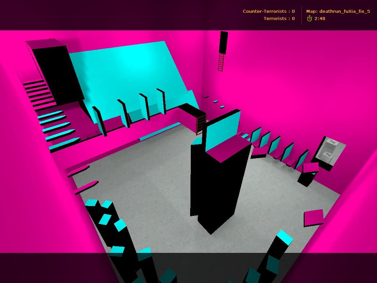Click the Terrorists : 0 score
The width and height of the screenshot is (377, 283).
(279, 19)
